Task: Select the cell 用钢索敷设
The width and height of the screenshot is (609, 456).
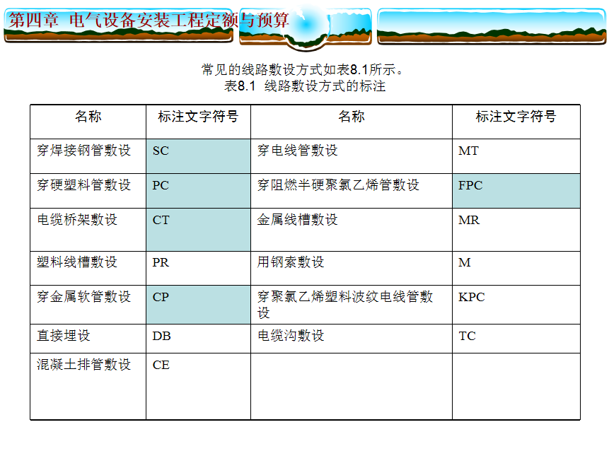Action: [x=352, y=268]
